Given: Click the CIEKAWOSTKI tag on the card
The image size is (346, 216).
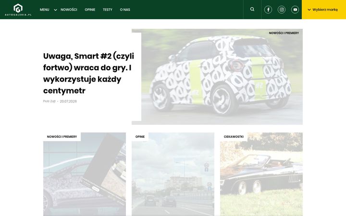Looking at the screenshot, I should 234,137.
